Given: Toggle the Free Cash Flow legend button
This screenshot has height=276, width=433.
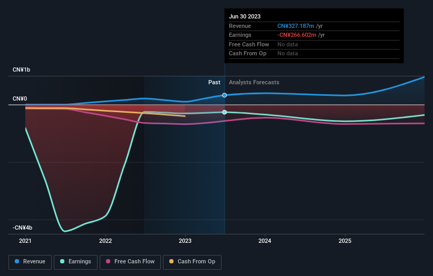Looking at the screenshot, I should 130,262.
